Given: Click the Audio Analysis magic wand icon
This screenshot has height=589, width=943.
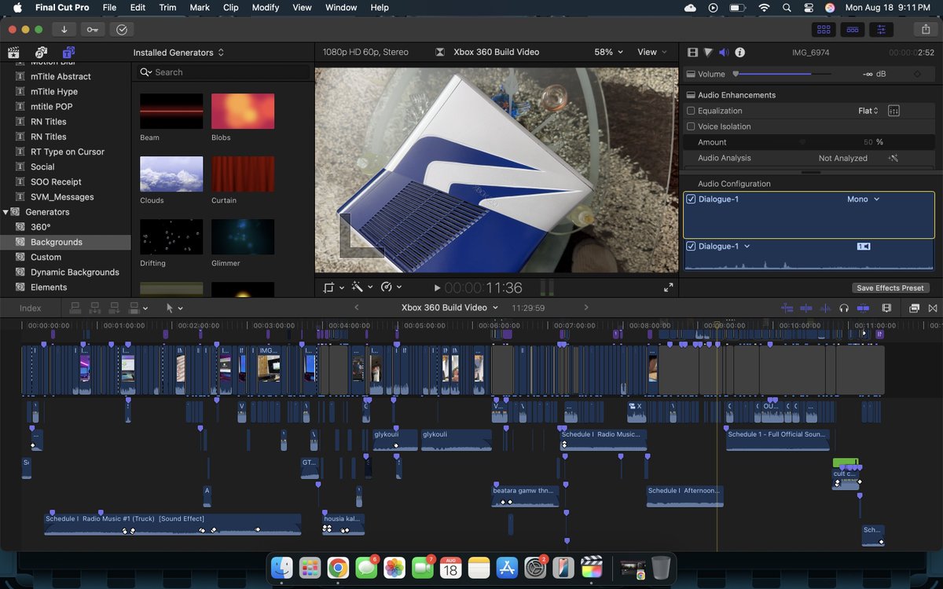Looking at the screenshot, I should point(893,158).
